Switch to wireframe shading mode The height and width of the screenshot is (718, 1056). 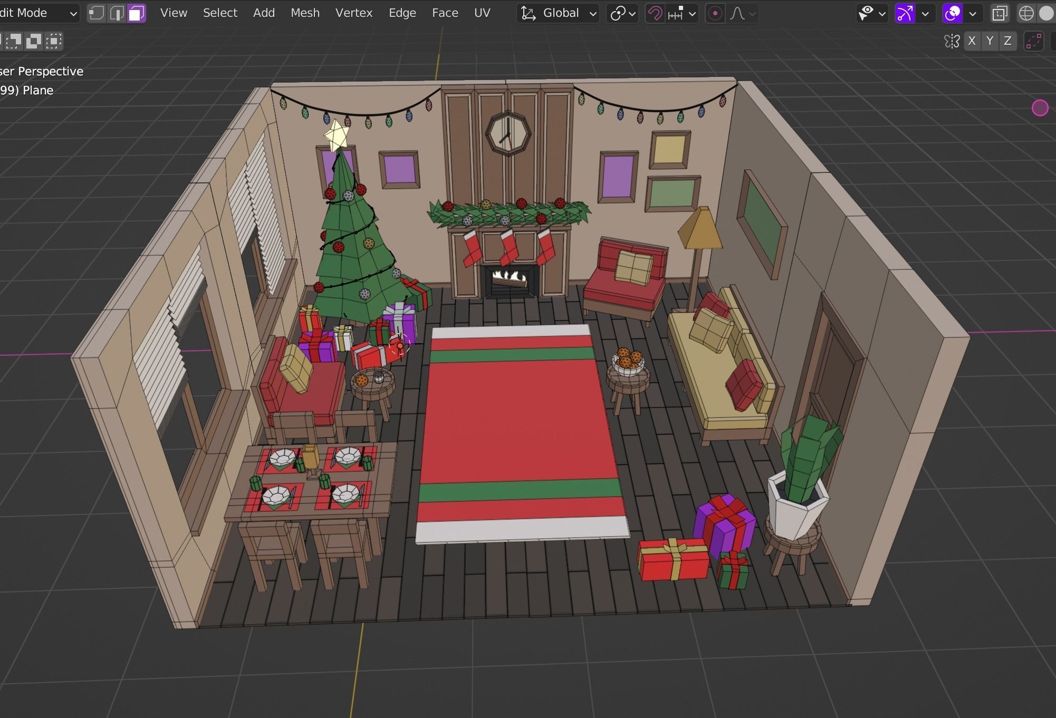pyautogui.click(x=1026, y=13)
